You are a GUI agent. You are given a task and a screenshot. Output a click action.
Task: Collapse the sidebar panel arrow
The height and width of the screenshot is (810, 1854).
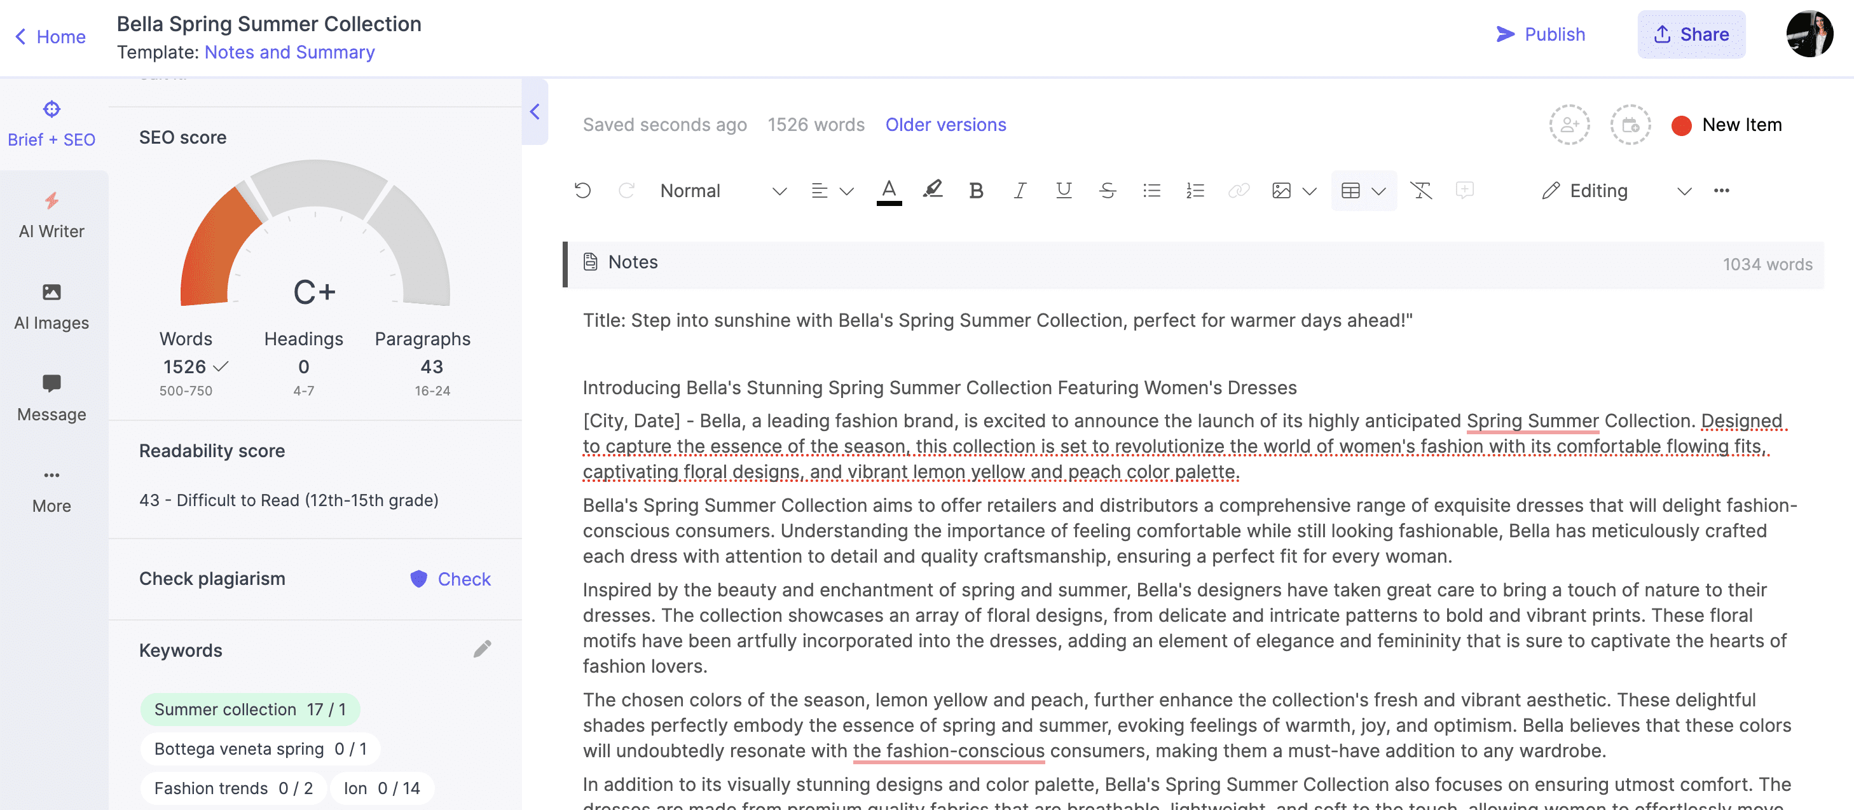pyautogui.click(x=535, y=112)
